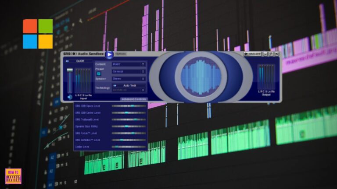Click the Speaker label text
This screenshot has height=189, width=337.
[100, 79]
